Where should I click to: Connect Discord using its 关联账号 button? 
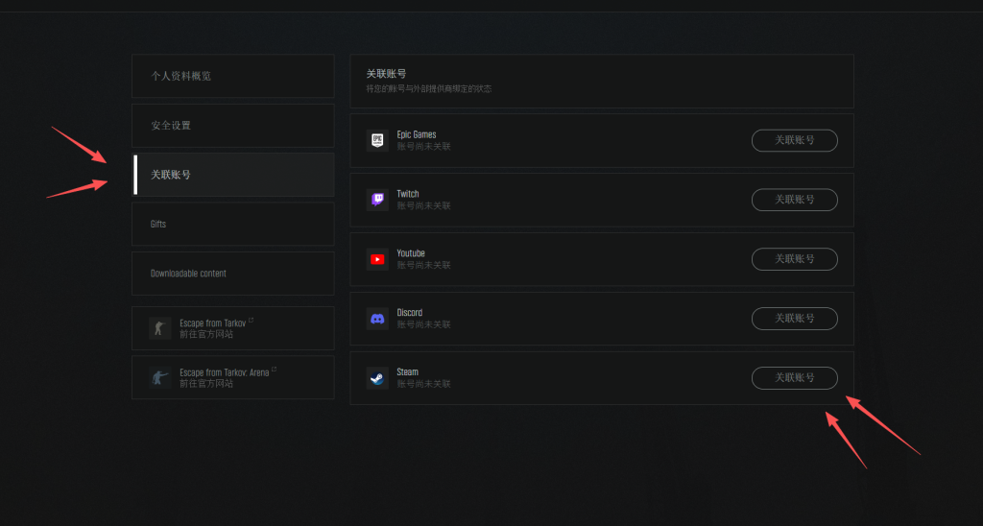point(794,319)
